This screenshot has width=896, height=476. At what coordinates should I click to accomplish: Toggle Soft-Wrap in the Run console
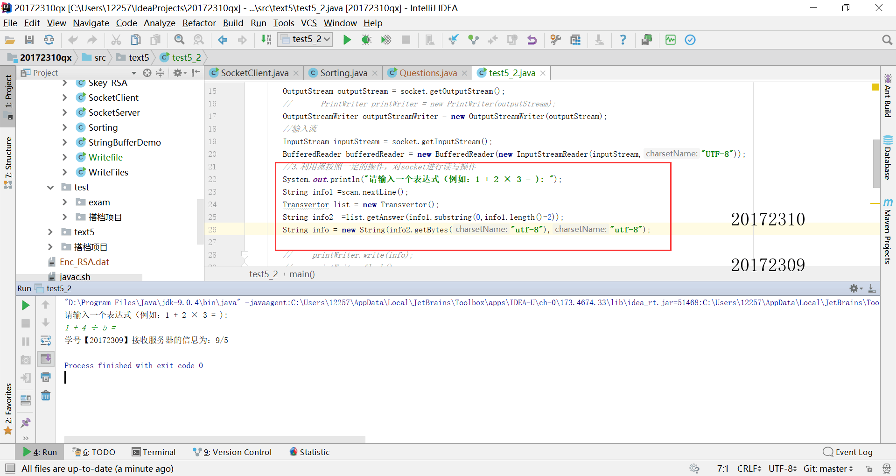pyautogui.click(x=46, y=341)
